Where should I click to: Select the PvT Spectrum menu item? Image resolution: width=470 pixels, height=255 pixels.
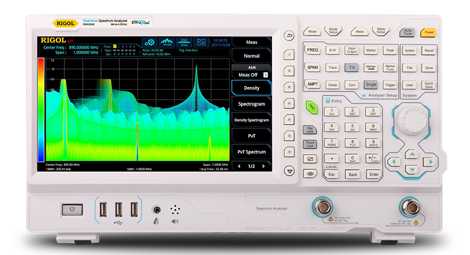(251, 151)
